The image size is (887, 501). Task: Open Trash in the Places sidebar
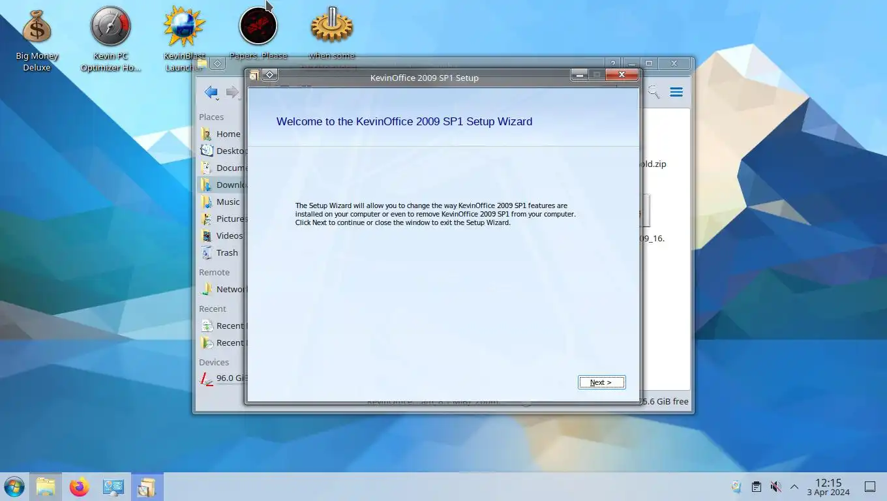222,252
